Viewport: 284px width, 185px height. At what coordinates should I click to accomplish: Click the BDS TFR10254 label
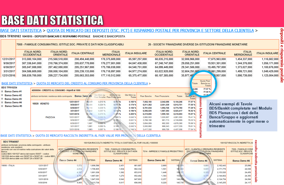click(x=9, y=87)
